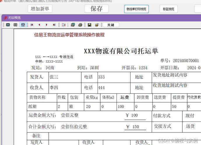This screenshot has height=145, width=201.
Task: Jump to the first page
Action: pos(32,25)
